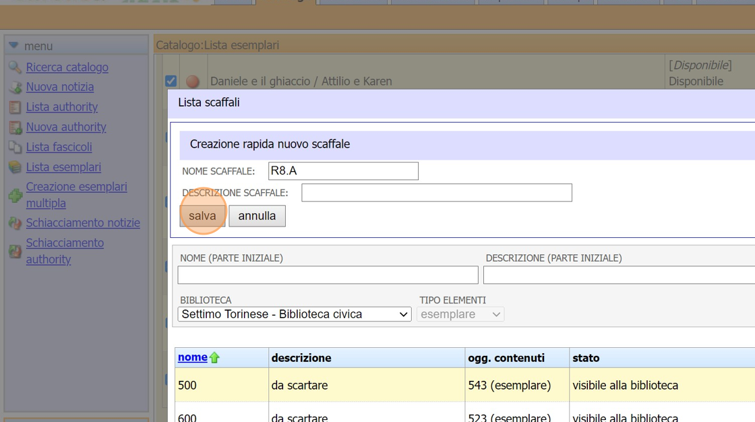
Task: Click the Ricerca catalogo magnifier icon
Action: click(15, 67)
